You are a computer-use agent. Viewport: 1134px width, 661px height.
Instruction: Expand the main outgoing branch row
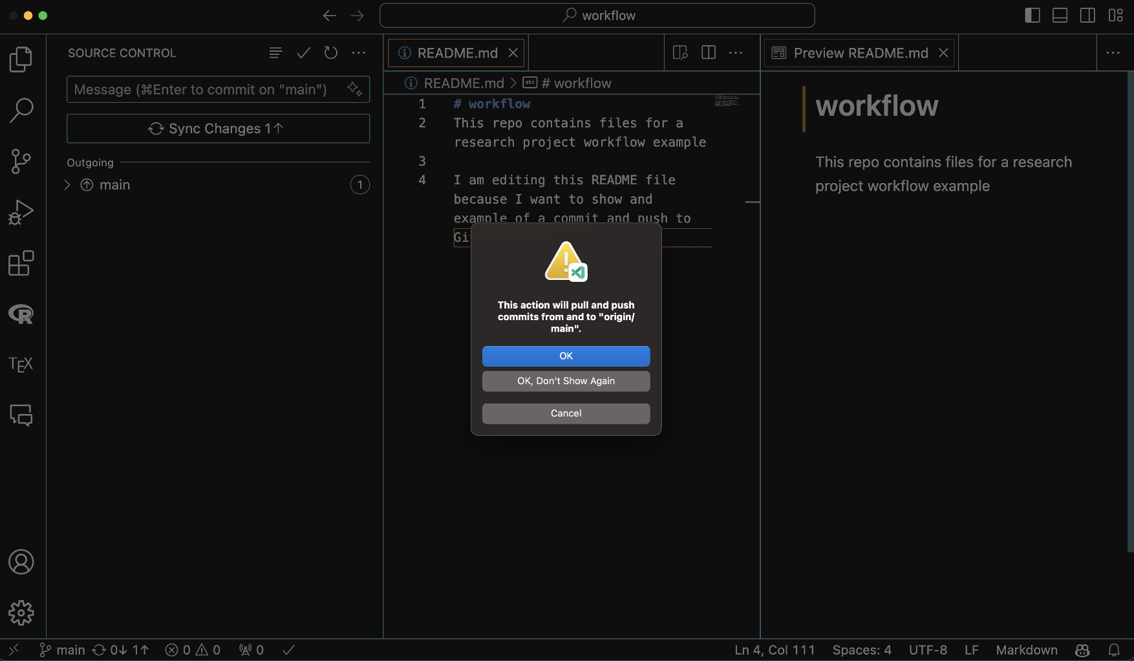[218, 185]
